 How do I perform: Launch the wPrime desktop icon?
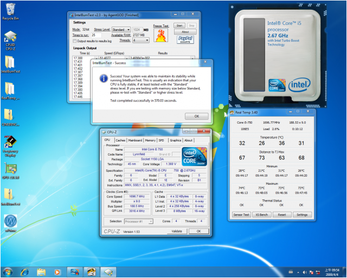10,223
